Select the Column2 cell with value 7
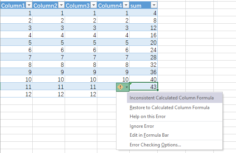236x153 pixels. click(49, 57)
